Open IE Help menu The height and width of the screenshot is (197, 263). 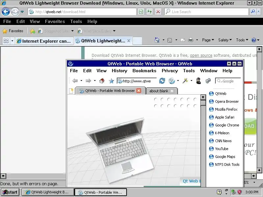point(92,21)
